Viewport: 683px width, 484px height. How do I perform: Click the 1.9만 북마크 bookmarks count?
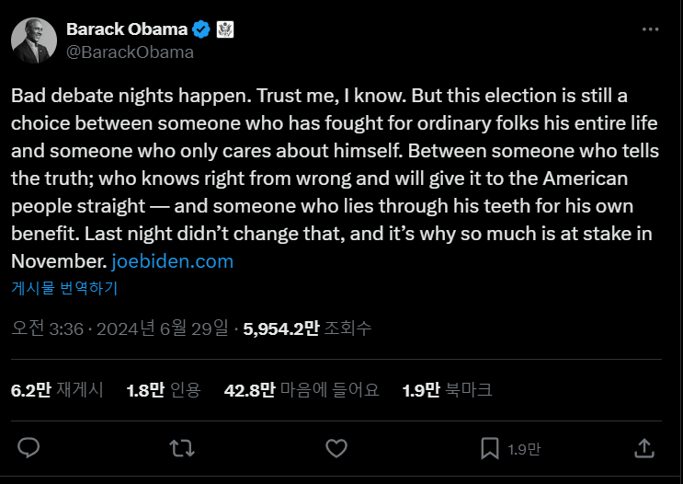447,389
